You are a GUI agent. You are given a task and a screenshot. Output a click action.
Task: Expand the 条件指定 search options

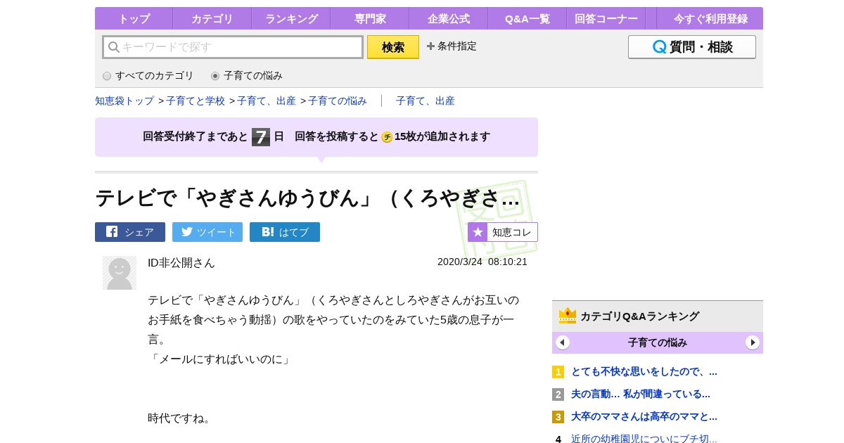452,46
